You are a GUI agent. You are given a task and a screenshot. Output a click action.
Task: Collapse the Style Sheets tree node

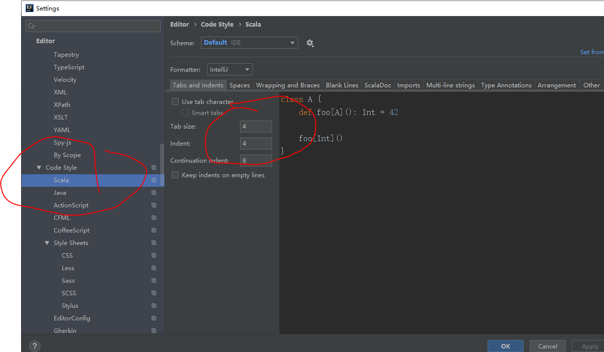(47, 243)
